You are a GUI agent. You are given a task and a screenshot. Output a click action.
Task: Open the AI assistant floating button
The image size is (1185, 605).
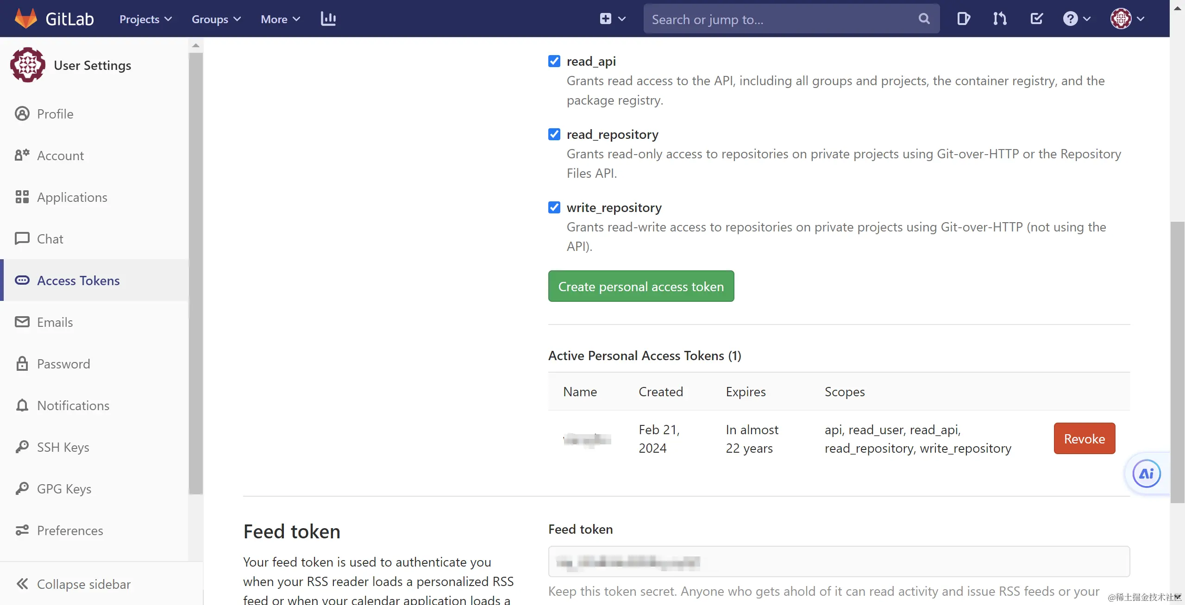click(1146, 473)
